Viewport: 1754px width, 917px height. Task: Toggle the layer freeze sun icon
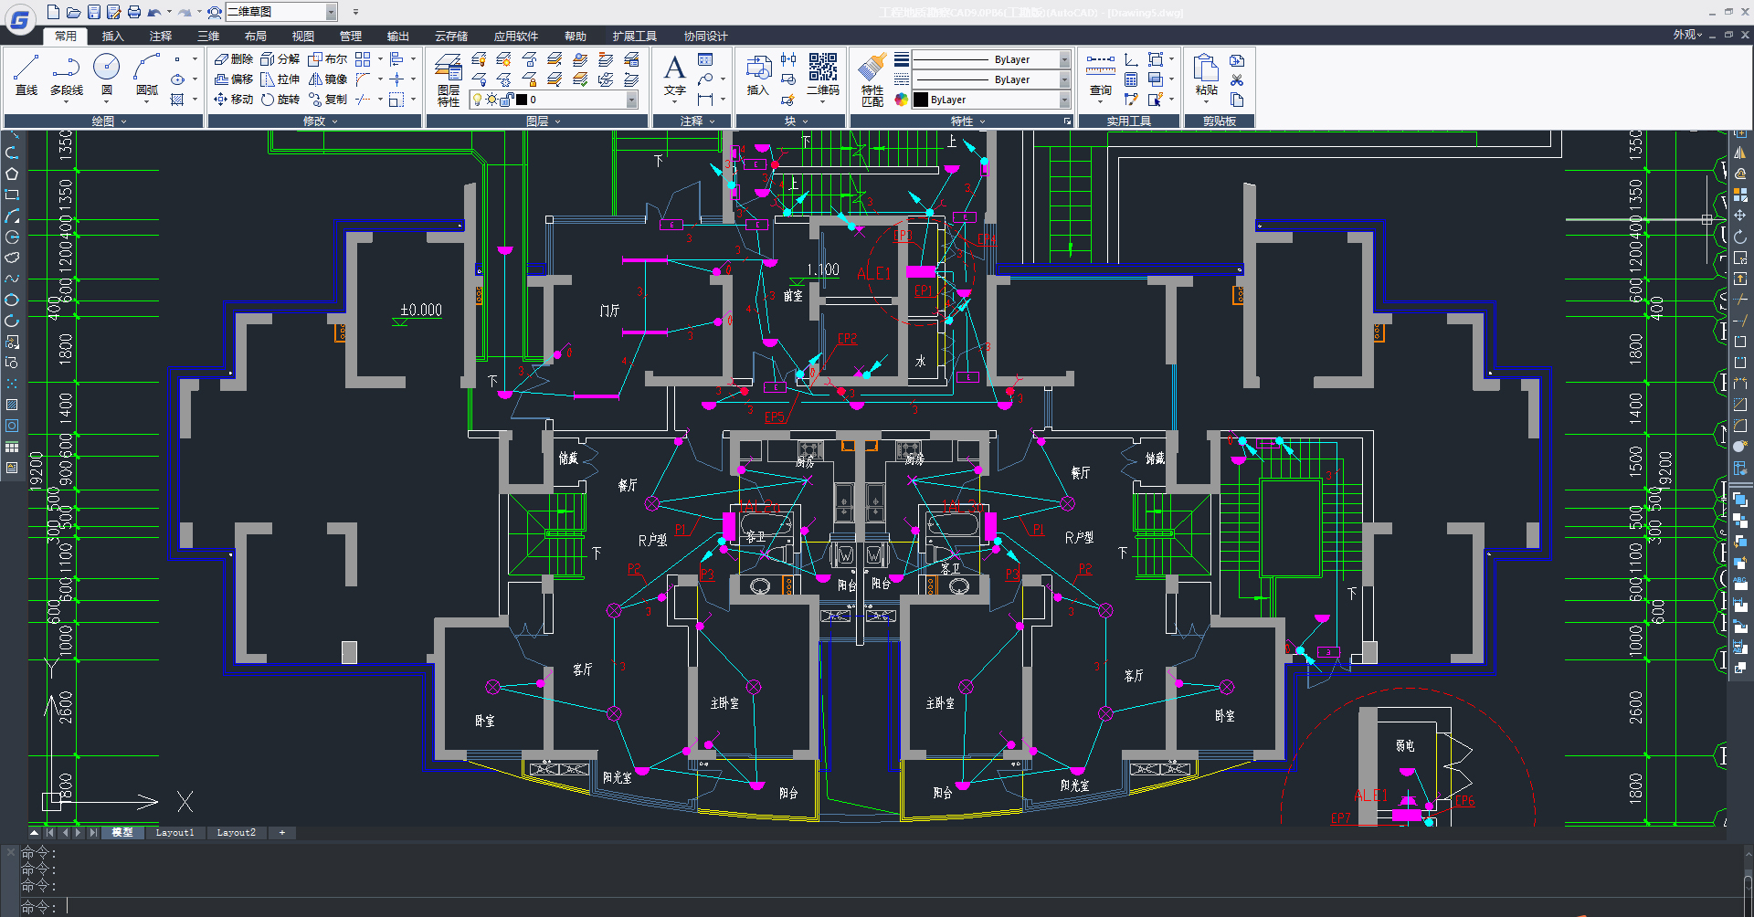(491, 100)
